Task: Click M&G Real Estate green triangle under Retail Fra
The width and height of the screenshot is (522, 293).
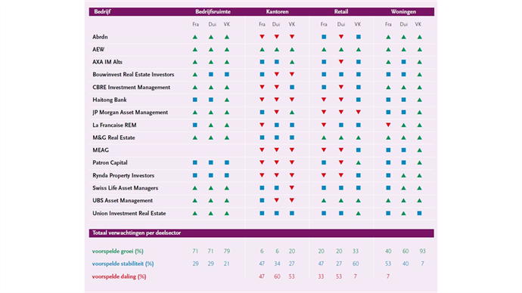Action: [x=324, y=137]
